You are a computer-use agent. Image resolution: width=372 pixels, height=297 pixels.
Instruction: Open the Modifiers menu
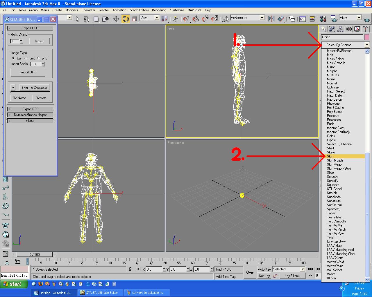71,10
